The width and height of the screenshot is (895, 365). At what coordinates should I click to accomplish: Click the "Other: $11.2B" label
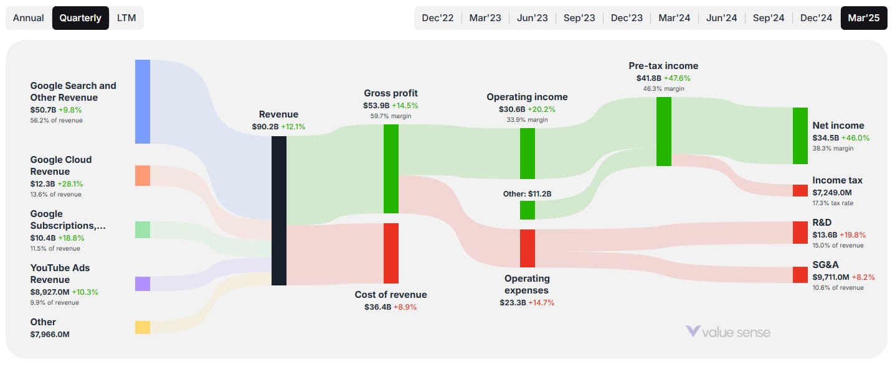coord(528,194)
